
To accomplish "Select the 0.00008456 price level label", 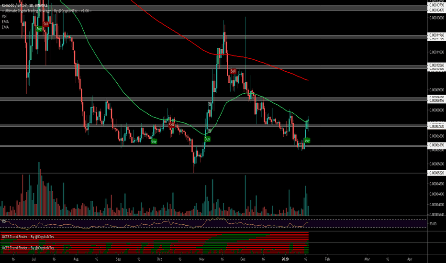I will point(436,100).
